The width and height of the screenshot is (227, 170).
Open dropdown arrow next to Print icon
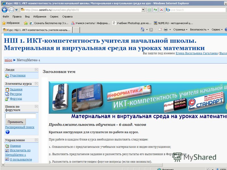pos(170,30)
